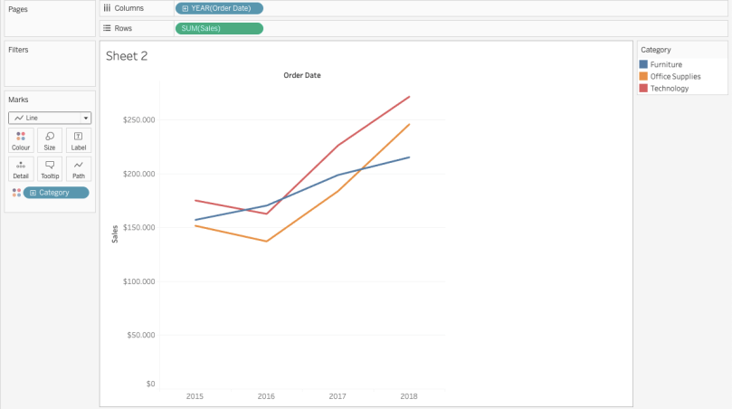Click the Sheet 2 title

point(127,56)
